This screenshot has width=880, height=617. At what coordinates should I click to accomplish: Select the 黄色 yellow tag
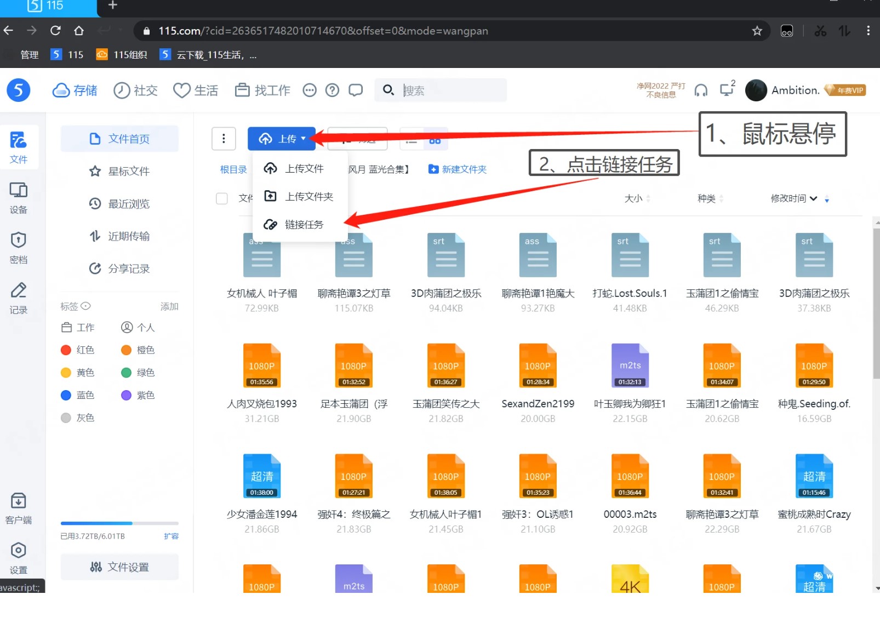pos(78,373)
